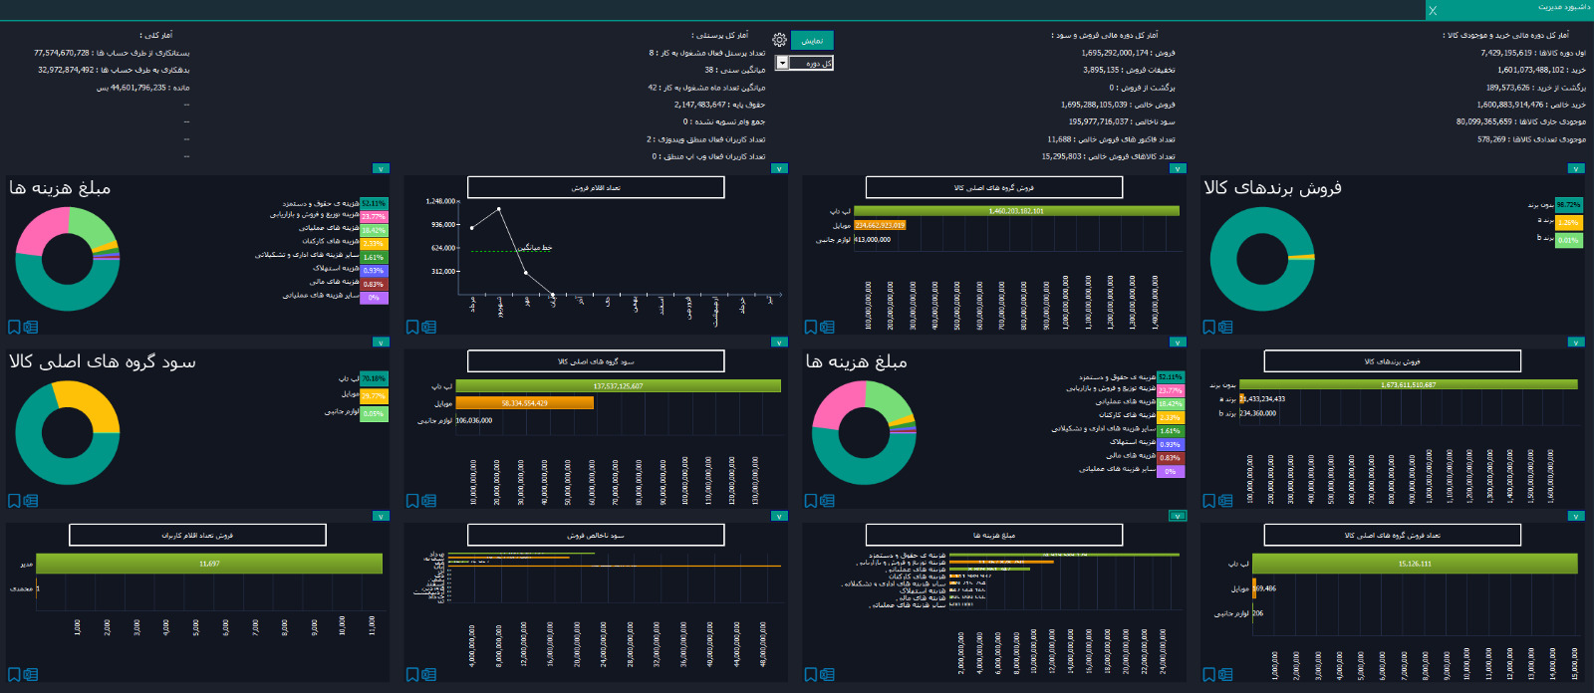Expand the arrow above سود ناخالص فروش chart
The height and width of the screenshot is (693, 1594).
pos(779,516)
